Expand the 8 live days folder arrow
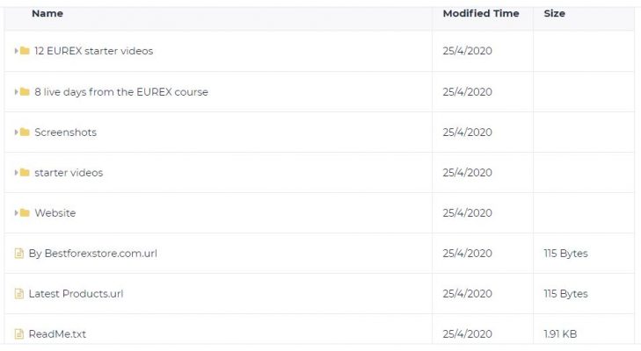641x351 pixels. pyautogui.click(x=17, y=91)
